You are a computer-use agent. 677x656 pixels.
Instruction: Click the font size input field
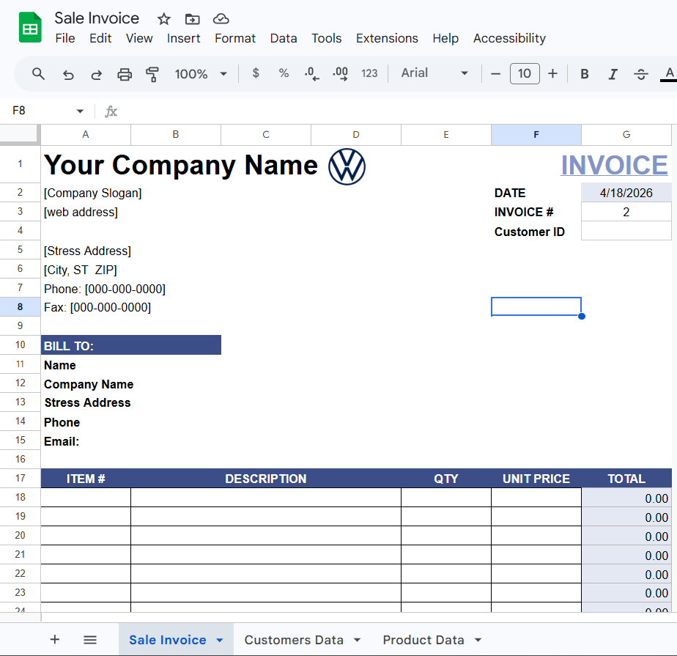525,73
